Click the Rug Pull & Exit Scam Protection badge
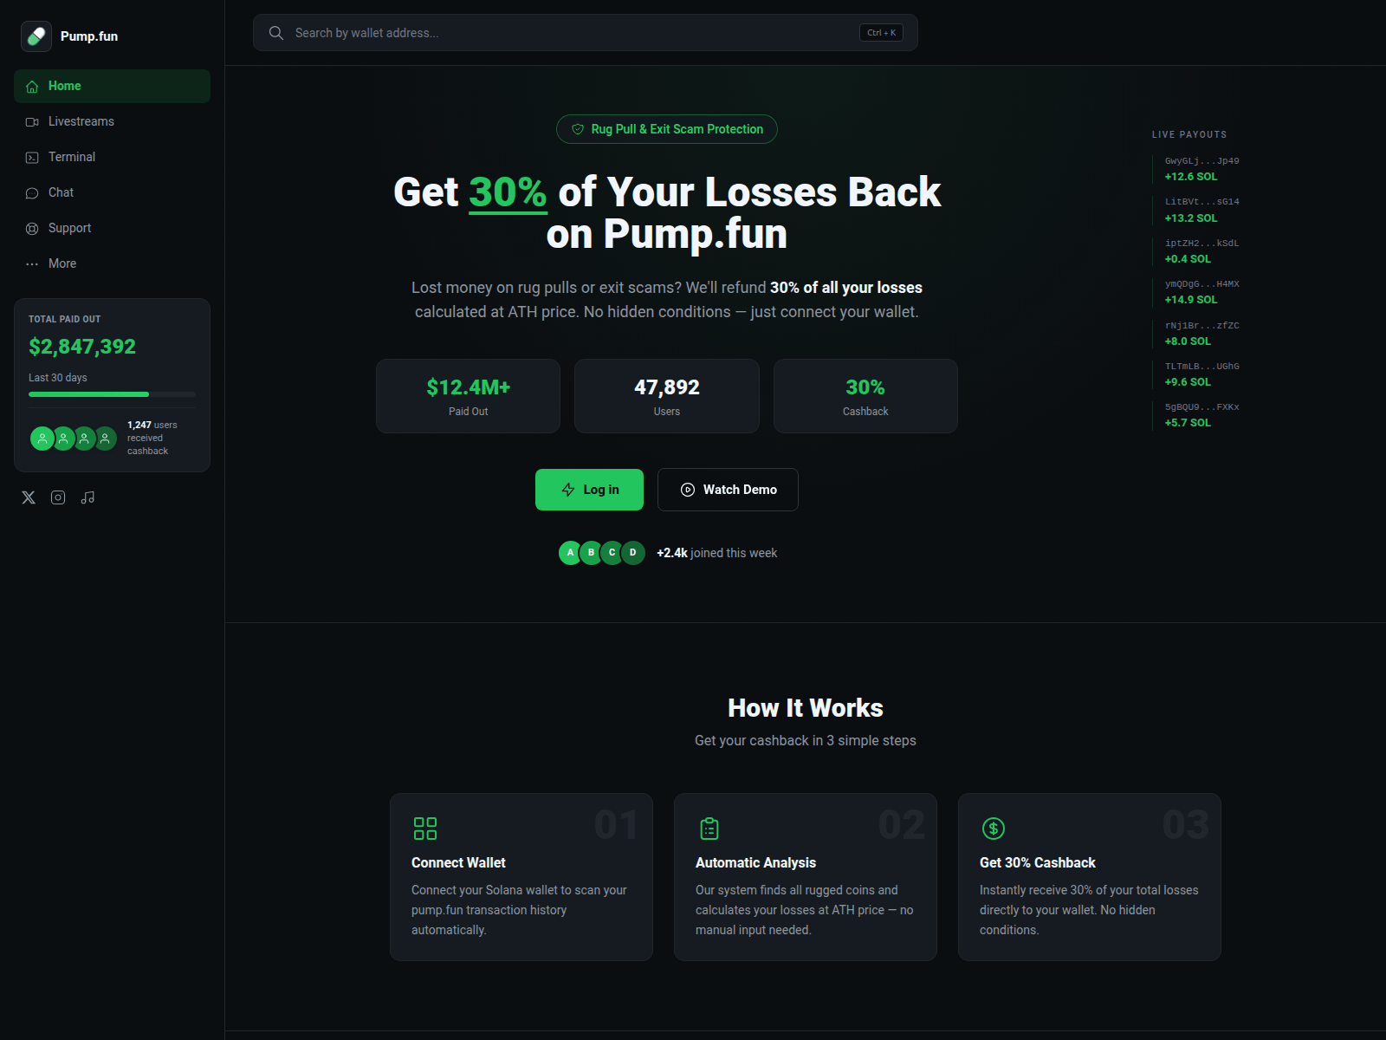The height and width of the screenshot is (1040, 1386). [667, 129]
